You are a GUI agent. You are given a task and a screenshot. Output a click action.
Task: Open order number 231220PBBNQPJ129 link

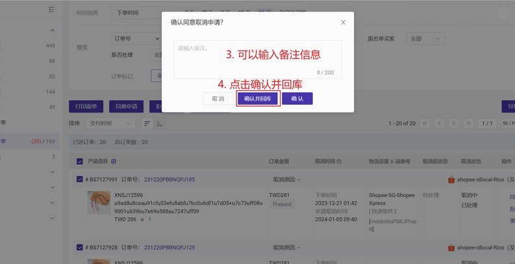point(170,248)
